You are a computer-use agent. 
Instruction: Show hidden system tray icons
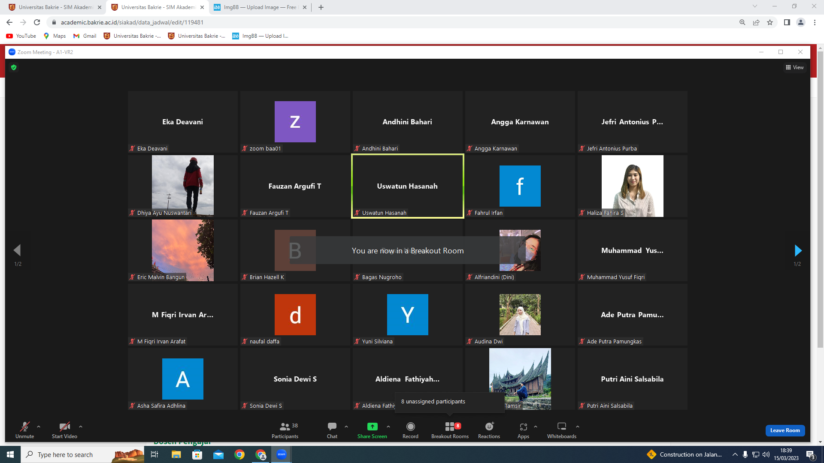pos(735,454)
